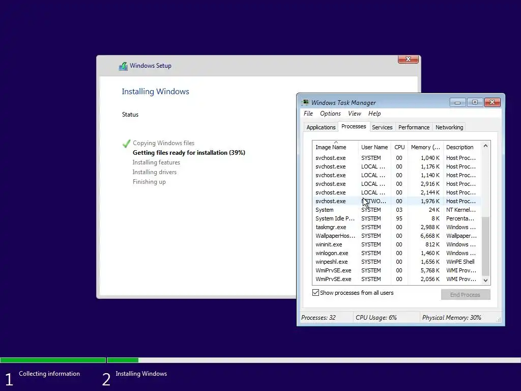Open the Options menu in Task Manager
This screenshot has height=391, width=521.
click(x=330, y=114)
